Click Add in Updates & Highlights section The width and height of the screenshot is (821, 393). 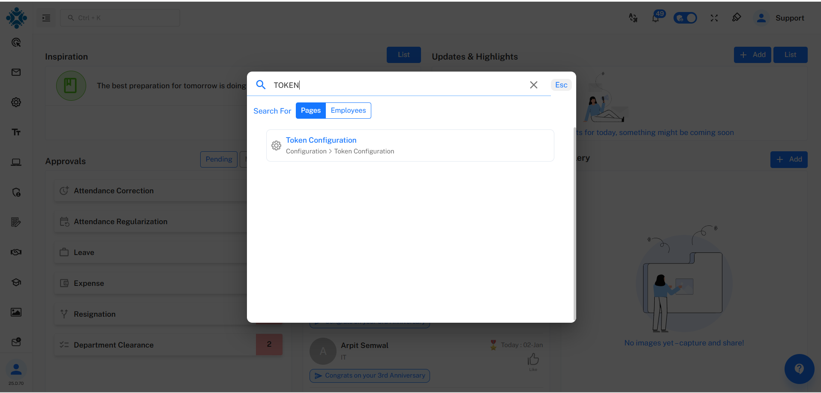[752, 54]
